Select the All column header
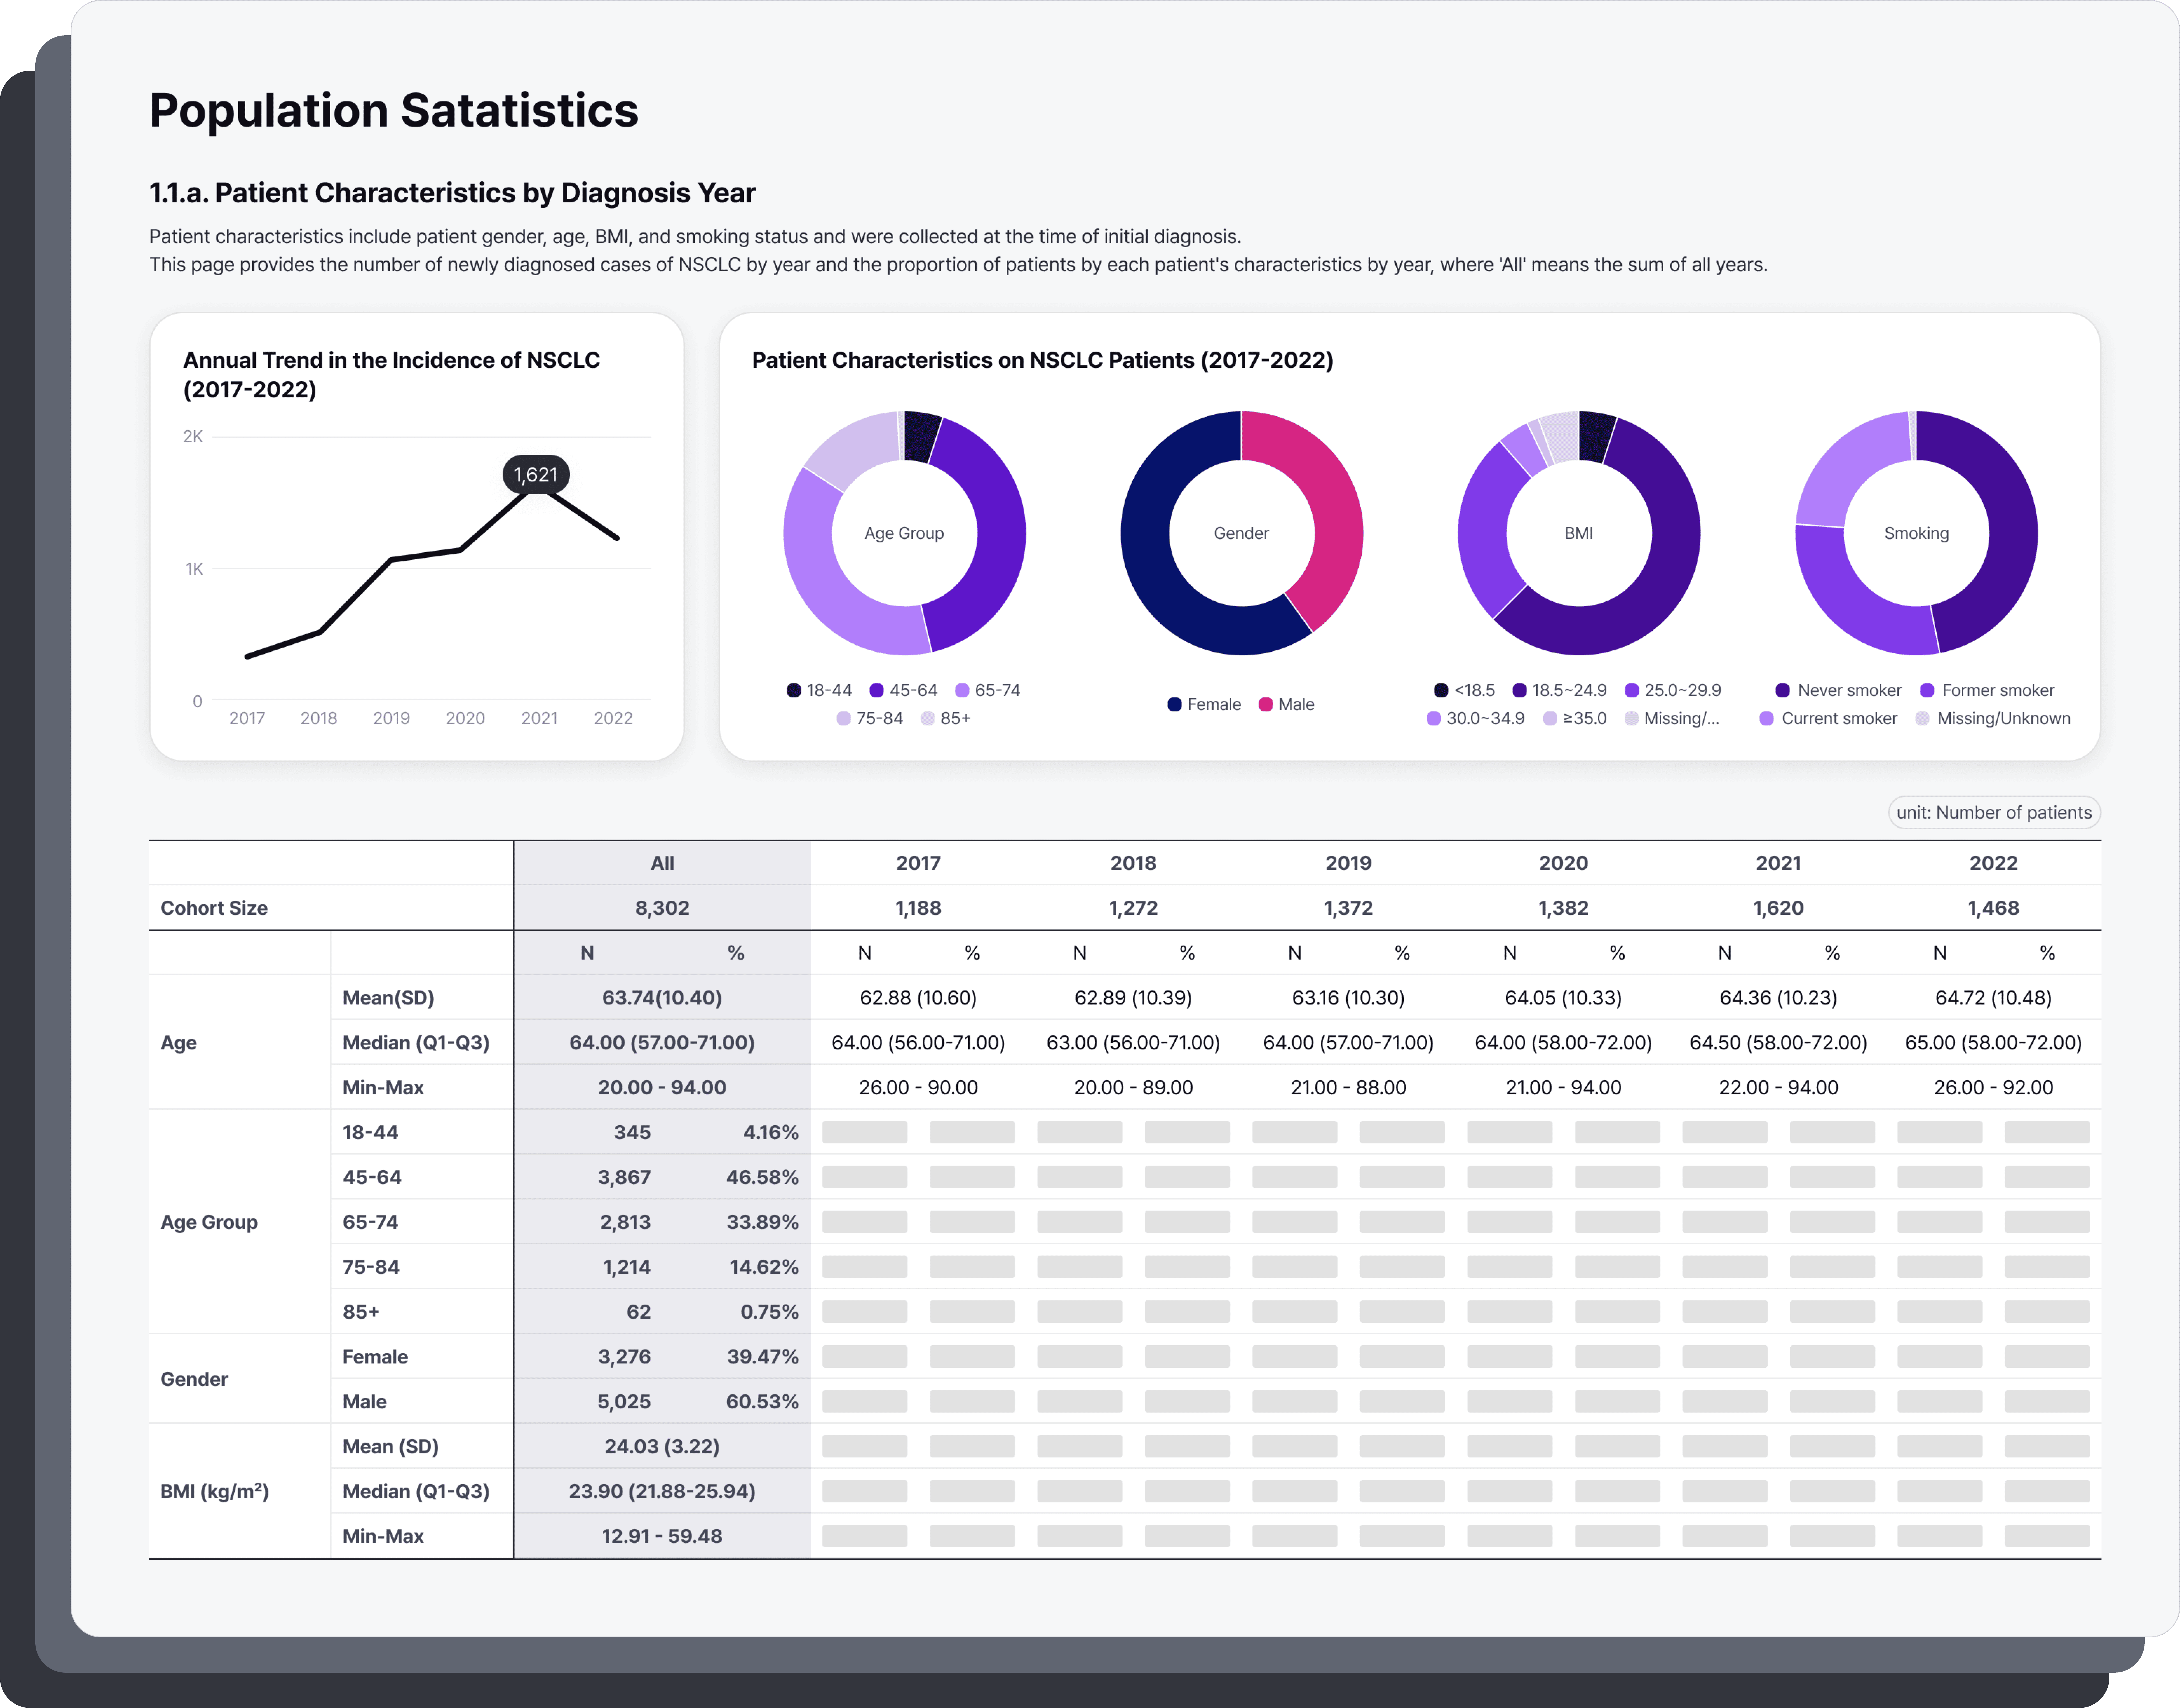Screen dimensions: 2180x1708 (x=662, y=863)
